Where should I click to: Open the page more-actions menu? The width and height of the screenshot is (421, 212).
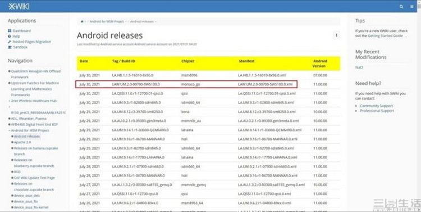pyautogui.click(x=336, y=35)
